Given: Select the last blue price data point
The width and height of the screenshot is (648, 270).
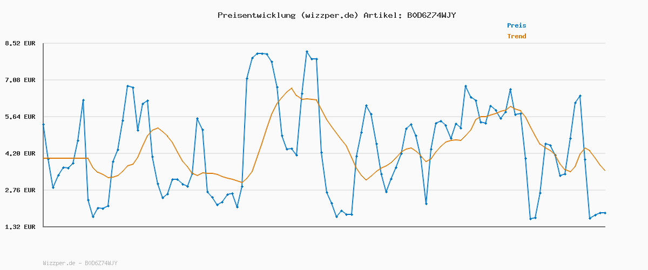Looking at the screenshot, I should [x=605, y=213].
